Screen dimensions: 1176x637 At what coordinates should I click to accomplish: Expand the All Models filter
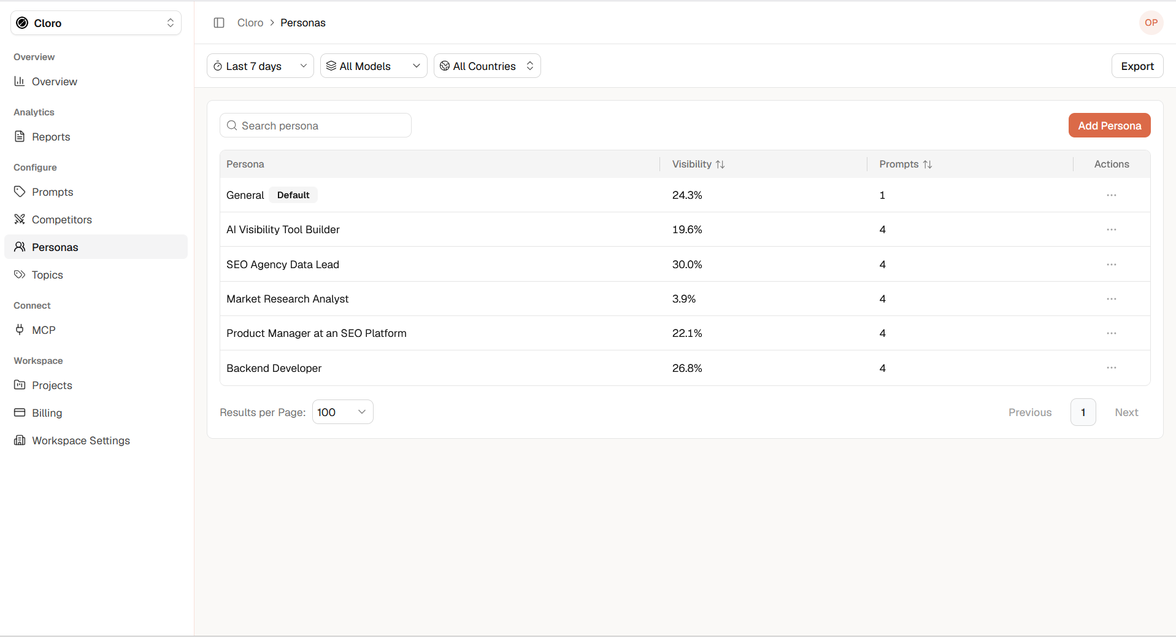tap(374, 66)
